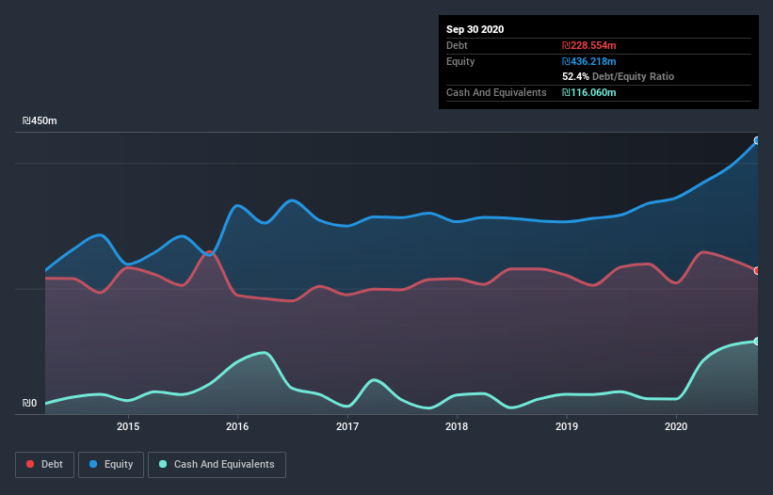Click the 2020 x-axis label
Image resolution: width=773 pixels, height=495 pixels.
tap(676, 426)
